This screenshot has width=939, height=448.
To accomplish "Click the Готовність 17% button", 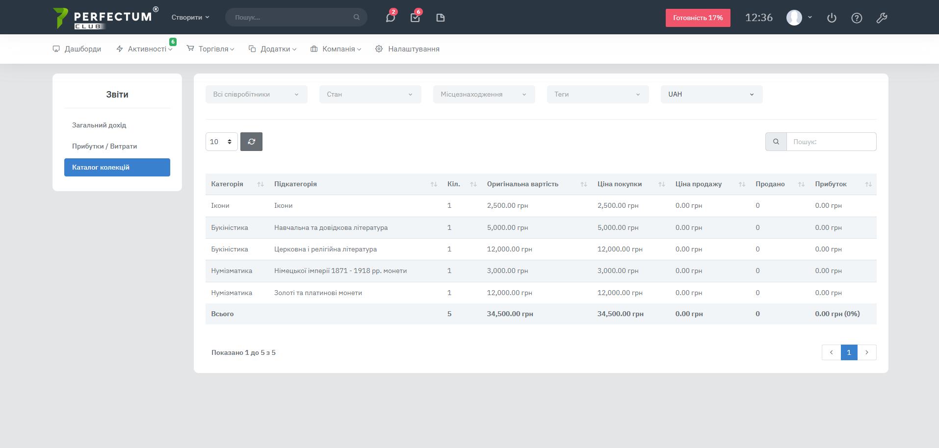I will [698, 18].
